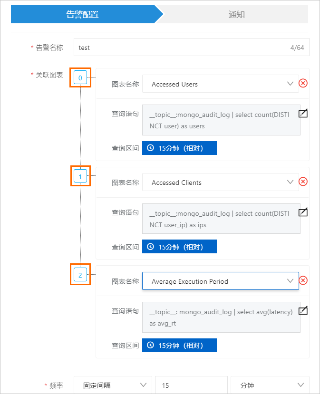Expand the Average Execution Period dropdown
The height and width of the screenshot is (394, 320).
click(220, 281)
